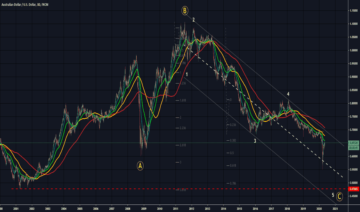360x212 pixels.
Task: Click the 2014 label on time axis
Action: pyautogui.click(x=224, y=209)
